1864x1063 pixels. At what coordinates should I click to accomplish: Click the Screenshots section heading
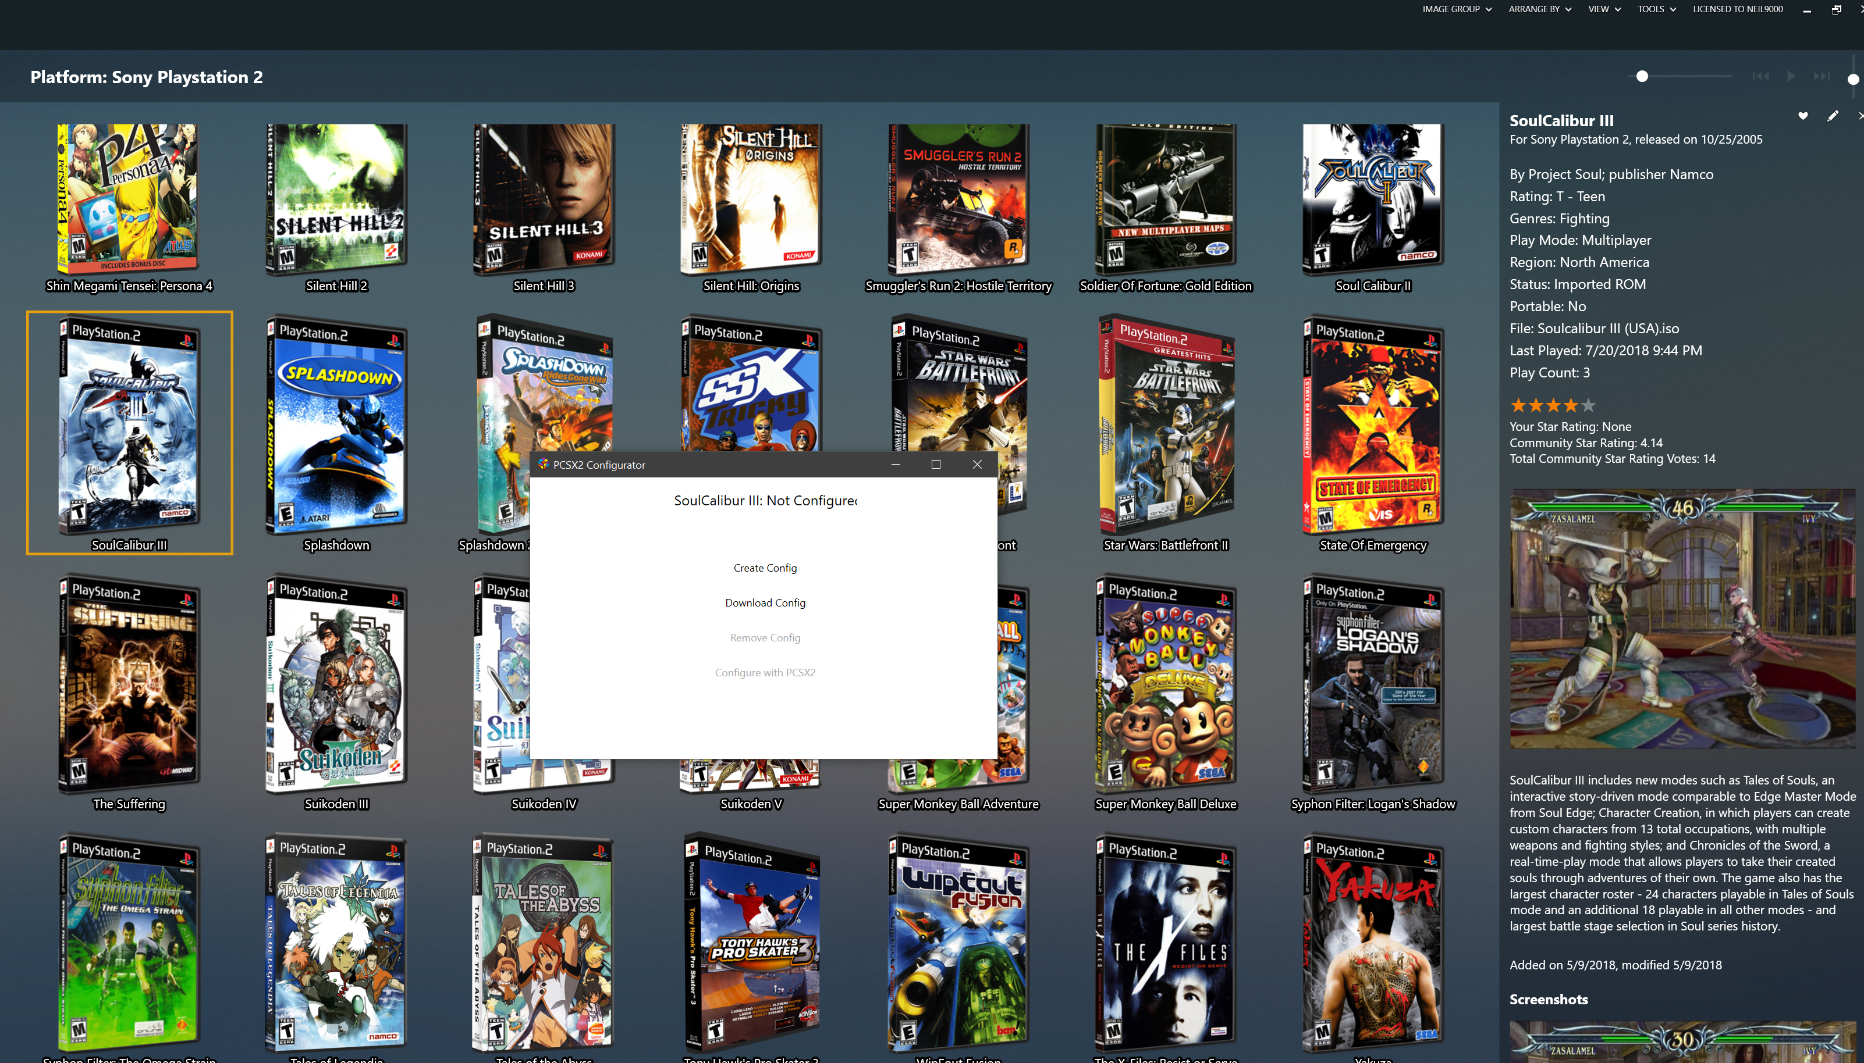tap(1549, 1000)
